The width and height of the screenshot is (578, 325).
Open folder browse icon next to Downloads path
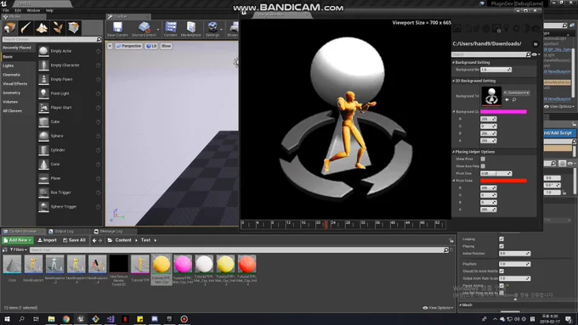tap(535, 44)
